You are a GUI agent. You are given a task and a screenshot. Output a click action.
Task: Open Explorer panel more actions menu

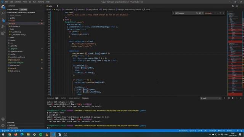click(x=41, y=6)
